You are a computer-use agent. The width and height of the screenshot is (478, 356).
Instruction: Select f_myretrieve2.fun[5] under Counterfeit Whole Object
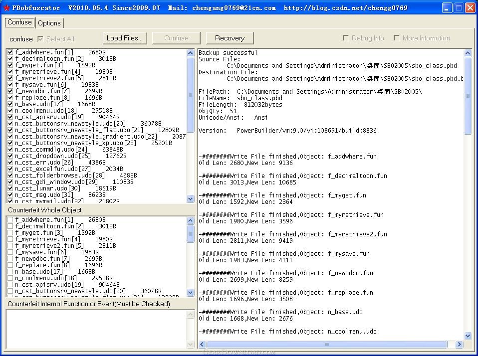tap(65, 245)
